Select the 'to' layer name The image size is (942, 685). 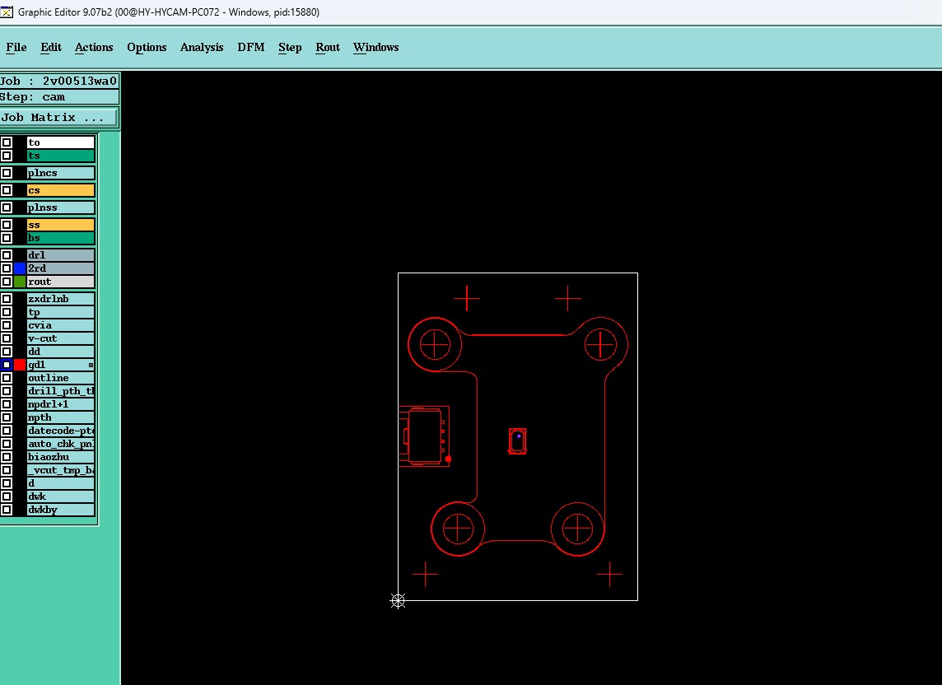tap(61, 142)
